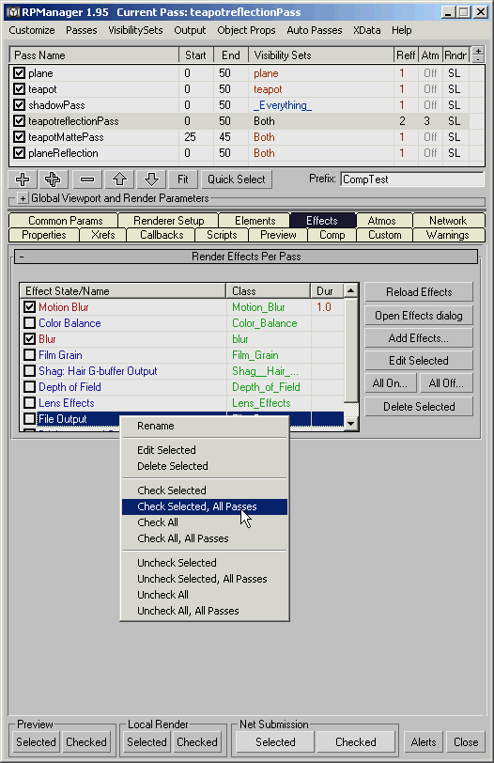
Task: Expand Global Viewport and Render Parameters
Action: (x=23, y=198)
